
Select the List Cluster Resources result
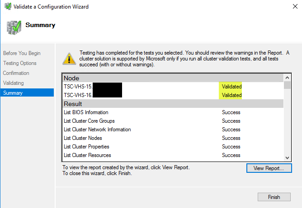coord(87,155)
